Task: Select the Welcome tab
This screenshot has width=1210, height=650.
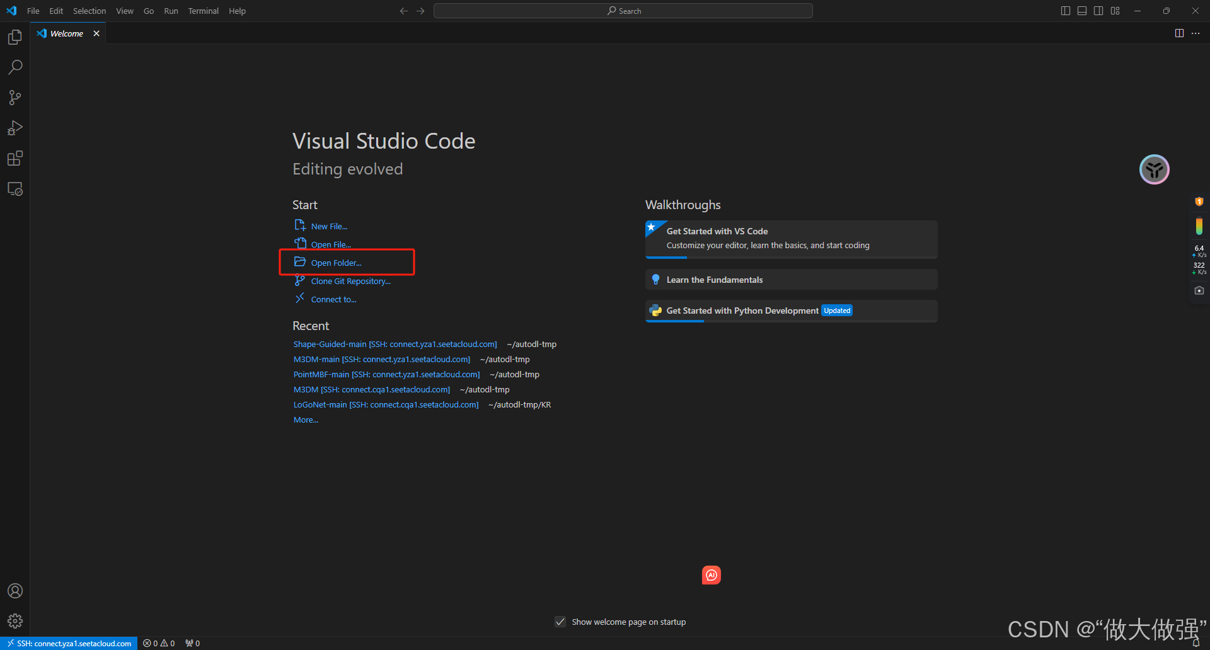Action: 67,33
